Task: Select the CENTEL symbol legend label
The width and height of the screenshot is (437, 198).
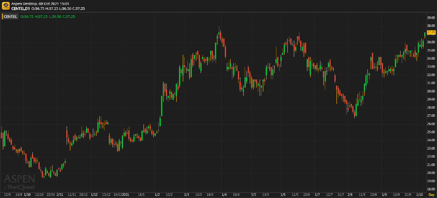Action: (x=11, y=16)
